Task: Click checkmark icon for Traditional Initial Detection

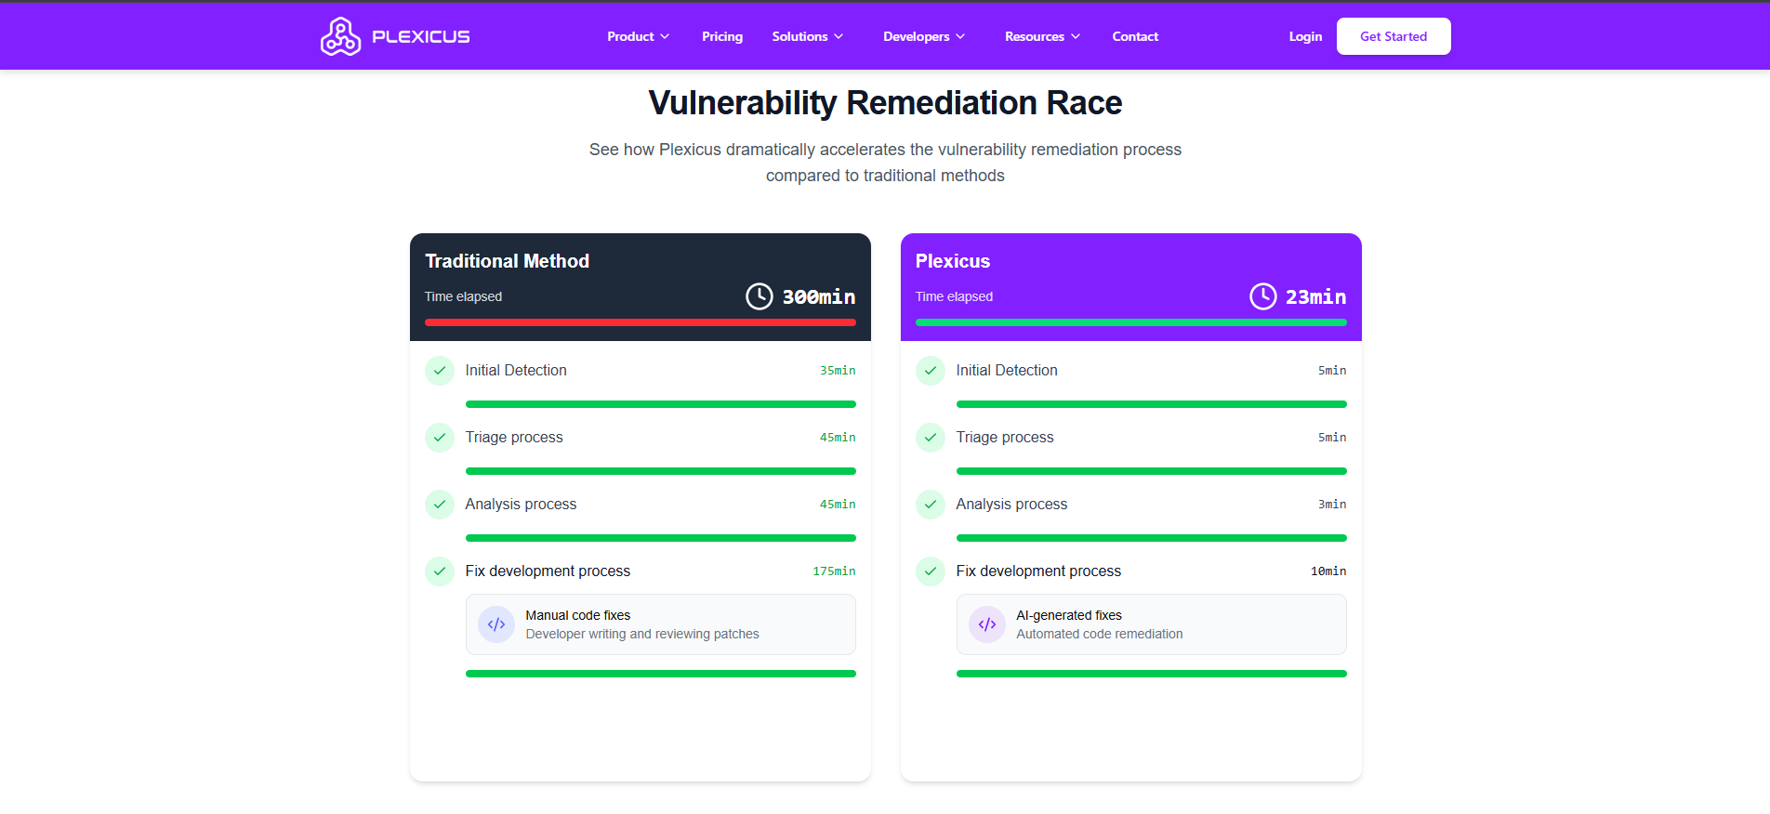Action: coord(440,371)
